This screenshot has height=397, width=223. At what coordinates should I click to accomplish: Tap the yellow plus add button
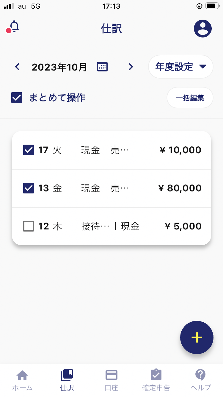point(197,337)
